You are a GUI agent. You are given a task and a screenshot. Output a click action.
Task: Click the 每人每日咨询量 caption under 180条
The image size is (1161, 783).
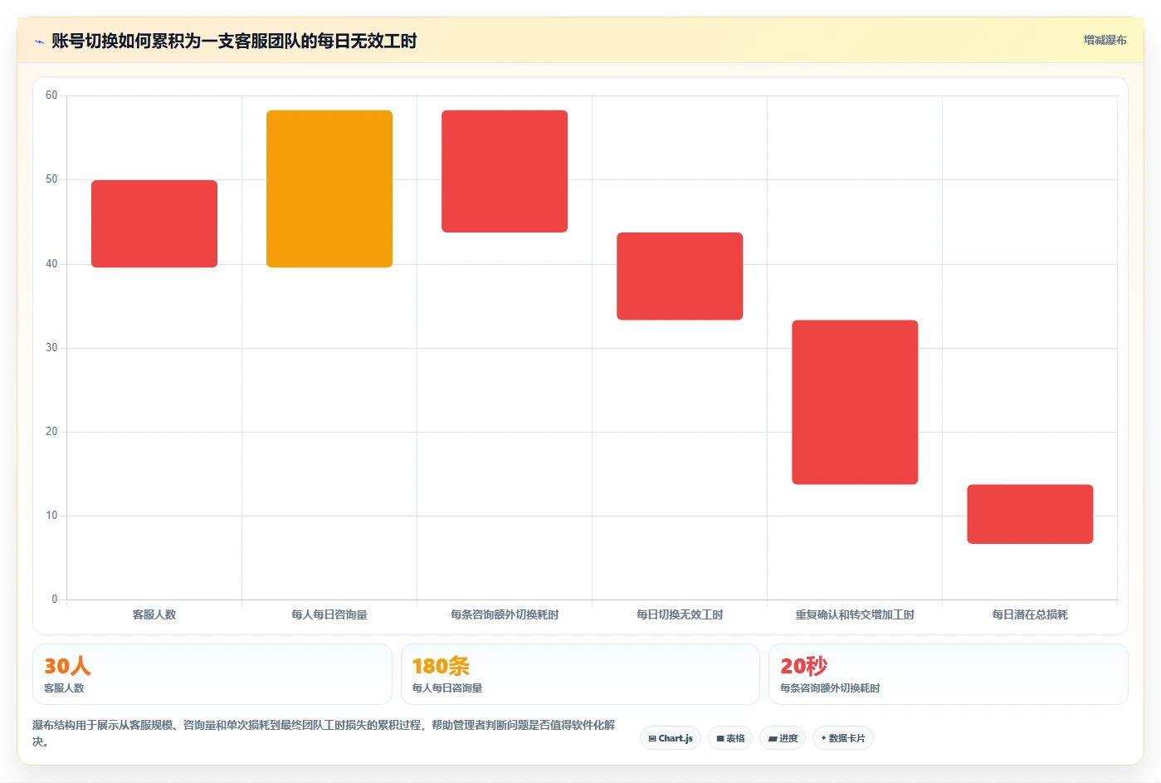(447, 688)
